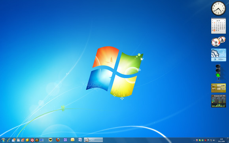The image size is (229, 143).
Task: Click the Action Center flag tray icon
Action: point(208,140)
